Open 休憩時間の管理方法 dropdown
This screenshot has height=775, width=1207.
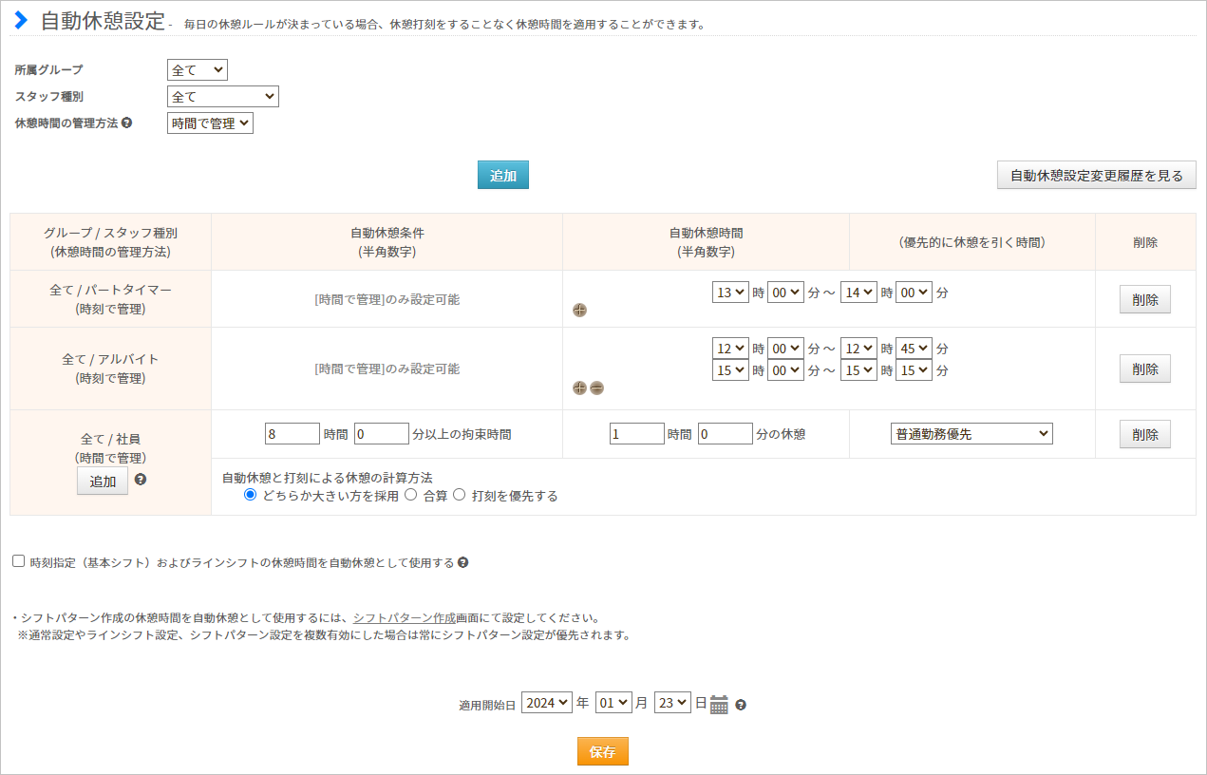pyautogui.click(x=210, y=123)
